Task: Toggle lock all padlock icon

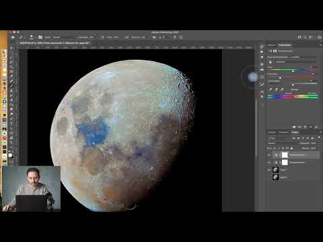Action: click(292, 148)
